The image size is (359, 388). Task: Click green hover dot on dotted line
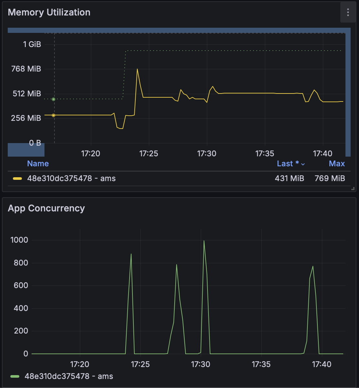click(53, 99)
